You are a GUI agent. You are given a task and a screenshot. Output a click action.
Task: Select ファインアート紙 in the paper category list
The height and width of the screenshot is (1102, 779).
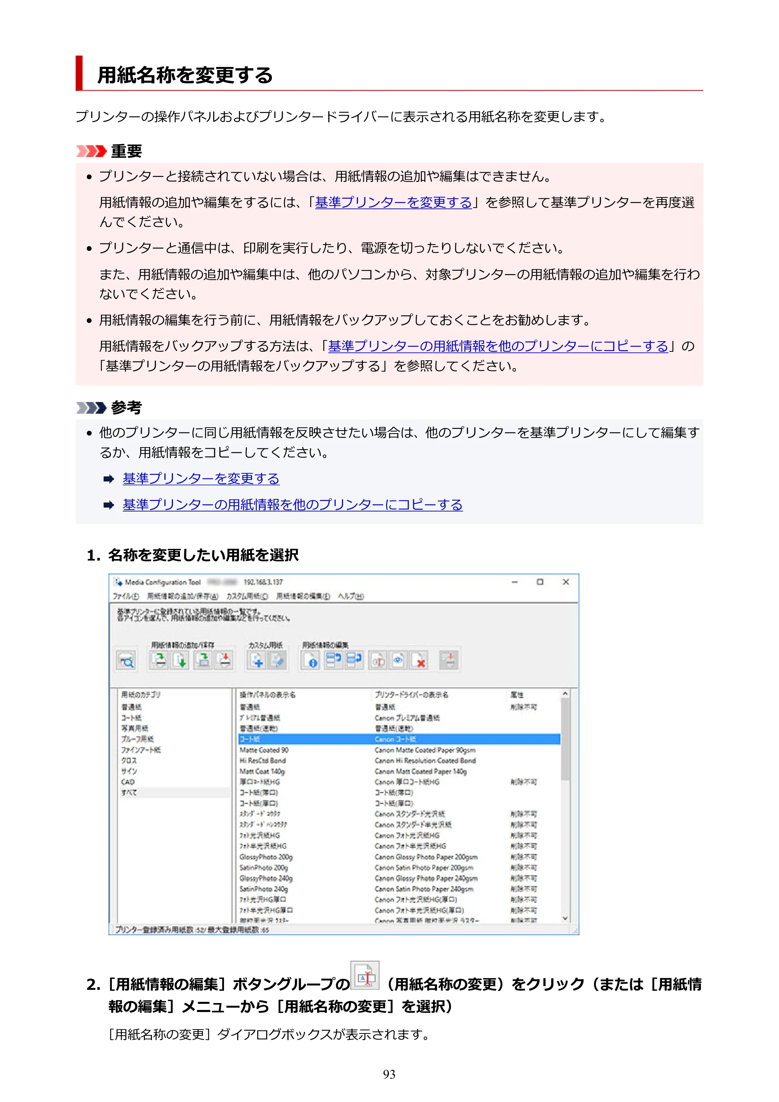141,750
